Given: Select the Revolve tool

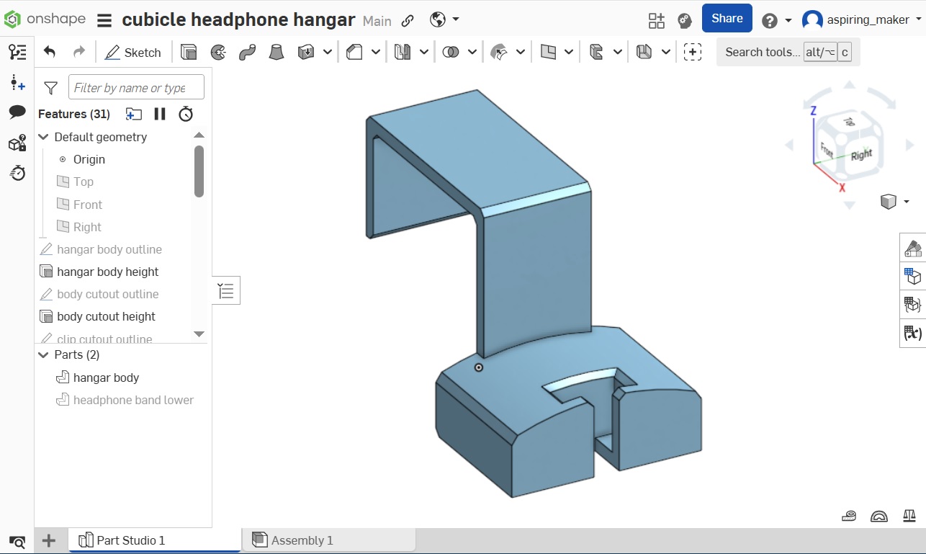Looking at the screenshot, I should coord(217,52).
